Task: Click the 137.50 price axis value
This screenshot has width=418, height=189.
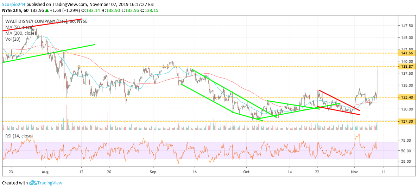Action: tap(407, 73)
